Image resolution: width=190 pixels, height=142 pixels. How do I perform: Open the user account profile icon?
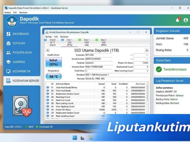point(186,20)
